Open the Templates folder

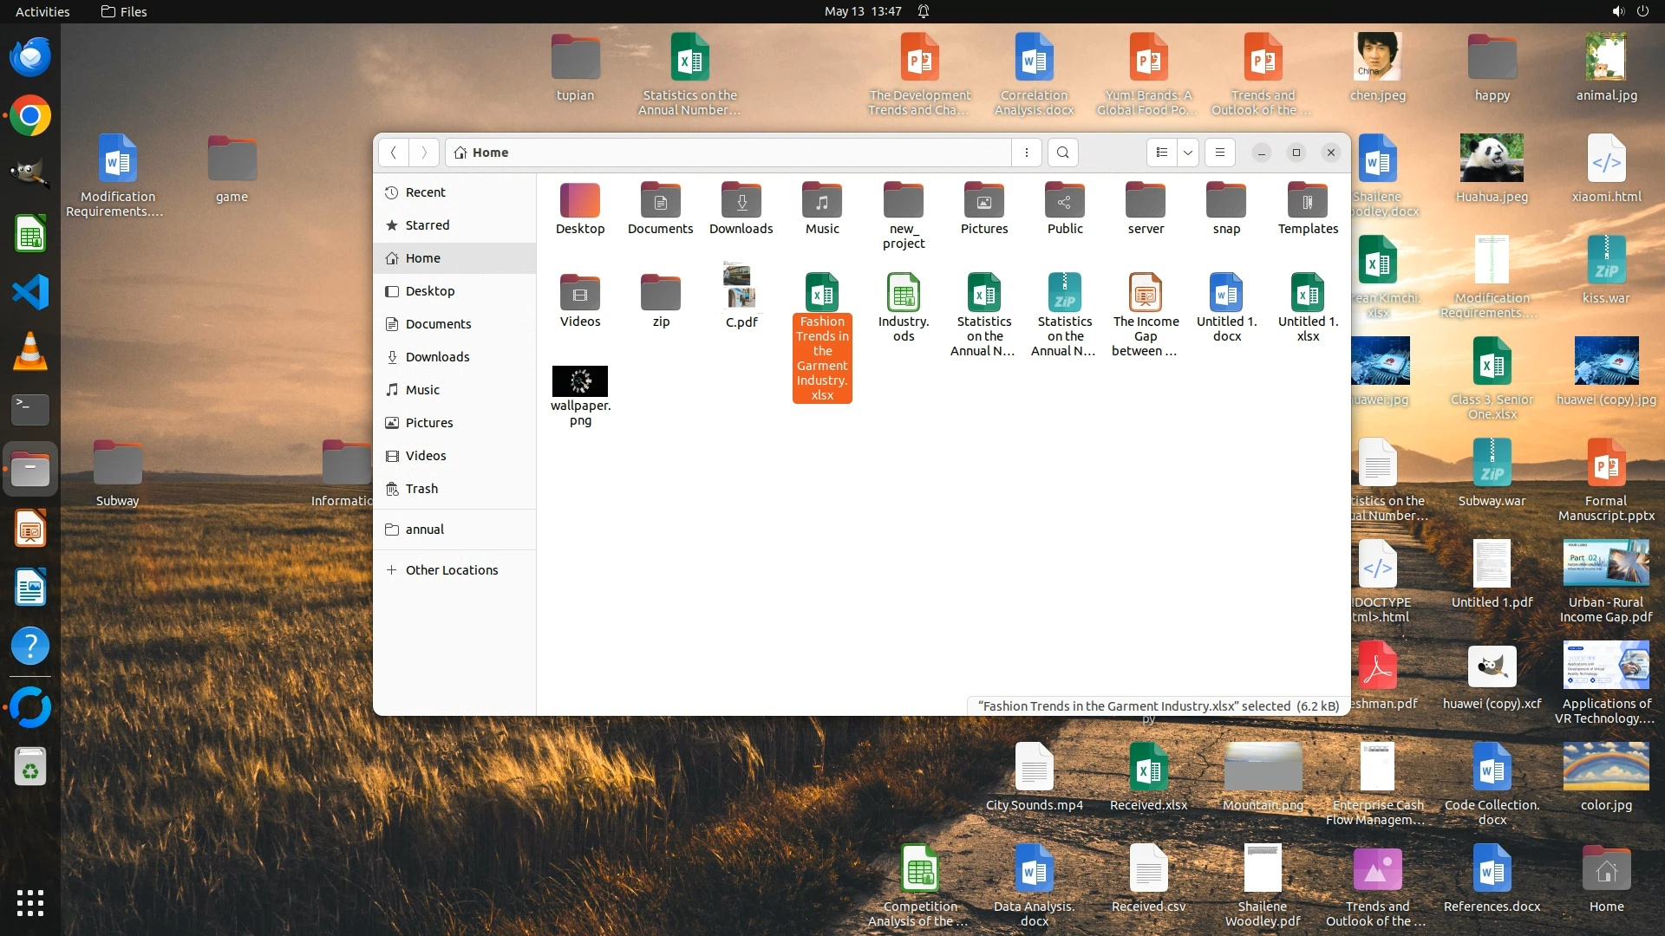click(x=1308, y=202)
